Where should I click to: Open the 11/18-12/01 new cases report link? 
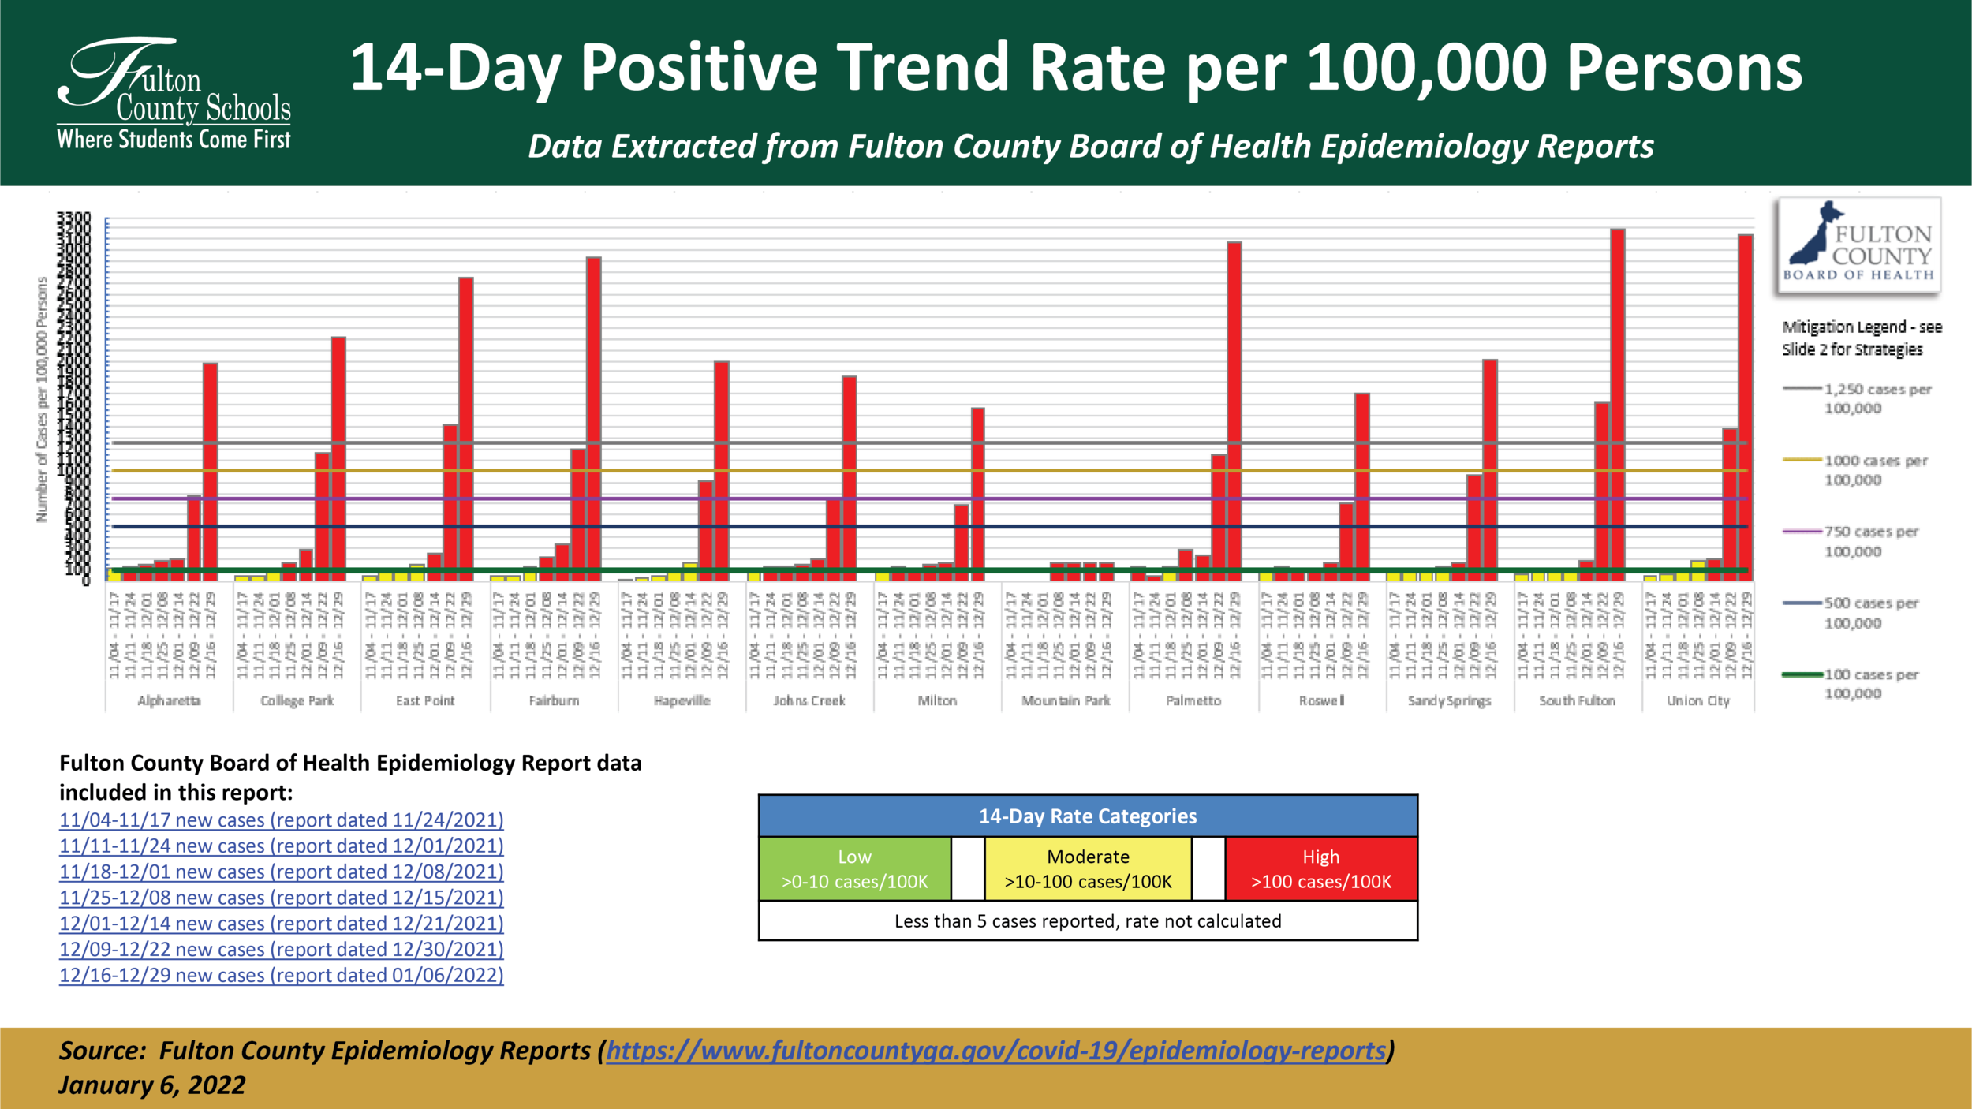[x=281, y=872]
